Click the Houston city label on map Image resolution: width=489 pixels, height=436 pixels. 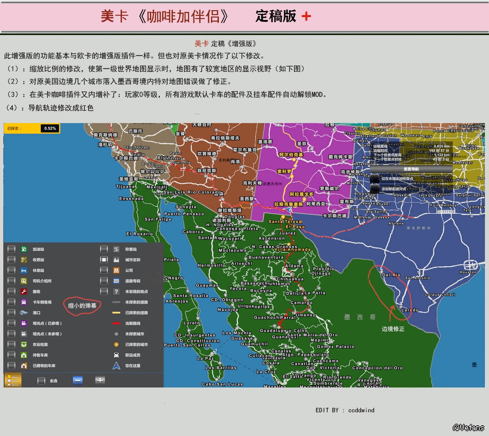(x=468, y=272)
